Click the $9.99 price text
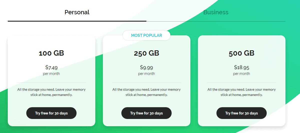The image size is (300, 133). coord(146,67)
